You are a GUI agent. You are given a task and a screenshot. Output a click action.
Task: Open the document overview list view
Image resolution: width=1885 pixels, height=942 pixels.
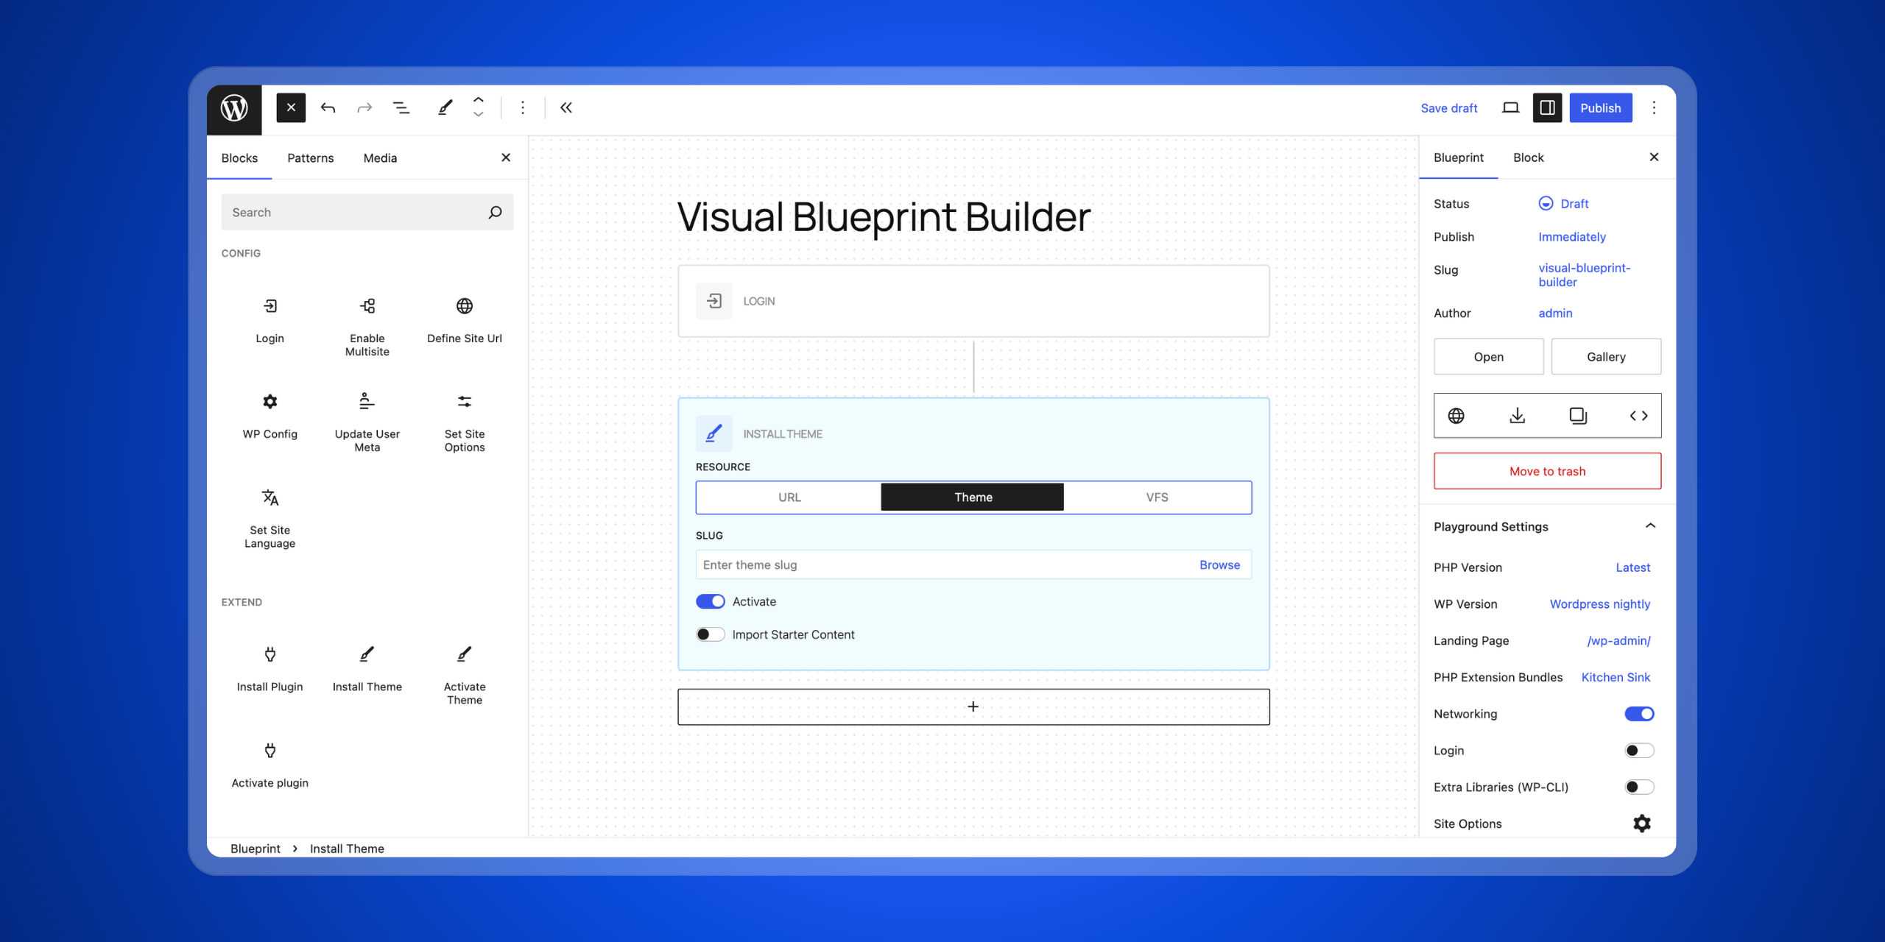pyautogui.click(x=401, y=108)
